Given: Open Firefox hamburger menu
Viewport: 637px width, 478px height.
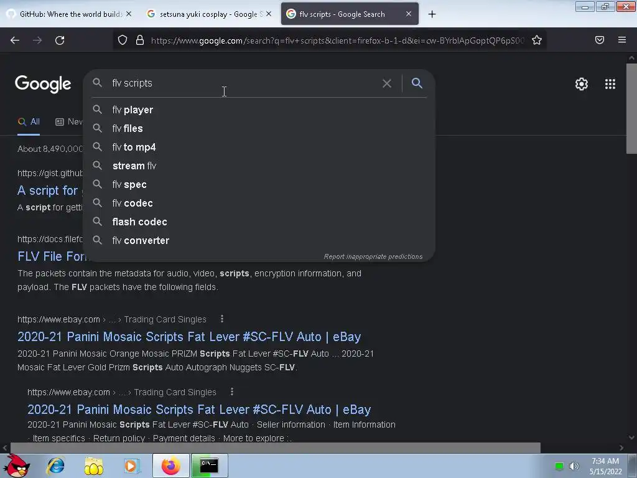Looking at the screenshot, I should 622,40.
